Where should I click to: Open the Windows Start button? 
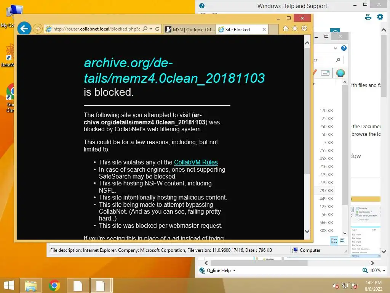(9, 285)
